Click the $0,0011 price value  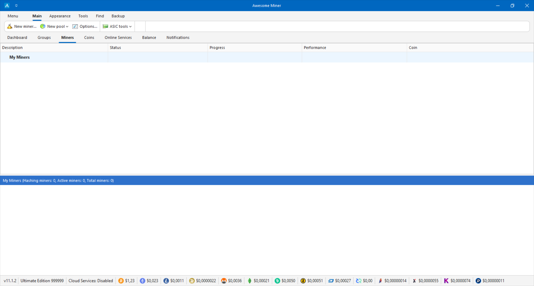(177, 281)
